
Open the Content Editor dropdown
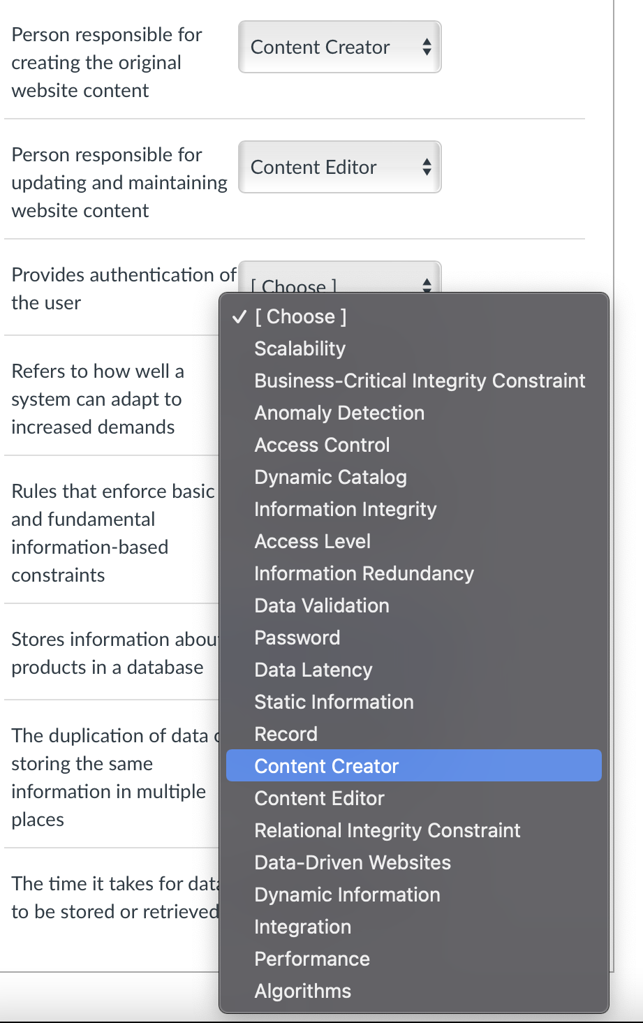(x=339, y=168)
